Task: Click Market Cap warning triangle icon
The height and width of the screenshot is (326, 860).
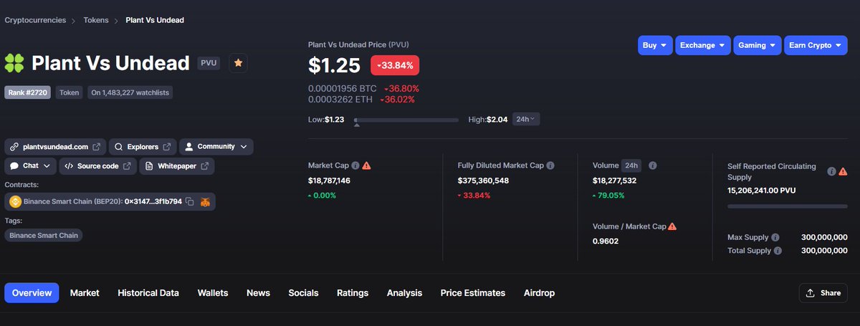Action: [367, 166]
